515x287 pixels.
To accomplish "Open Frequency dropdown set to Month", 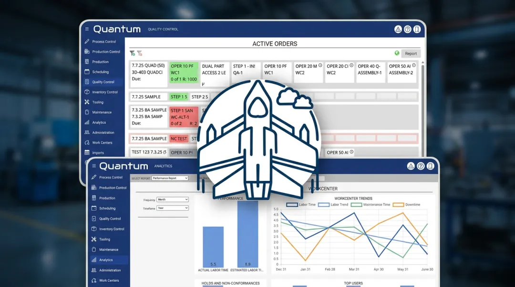I will (173, 199).
